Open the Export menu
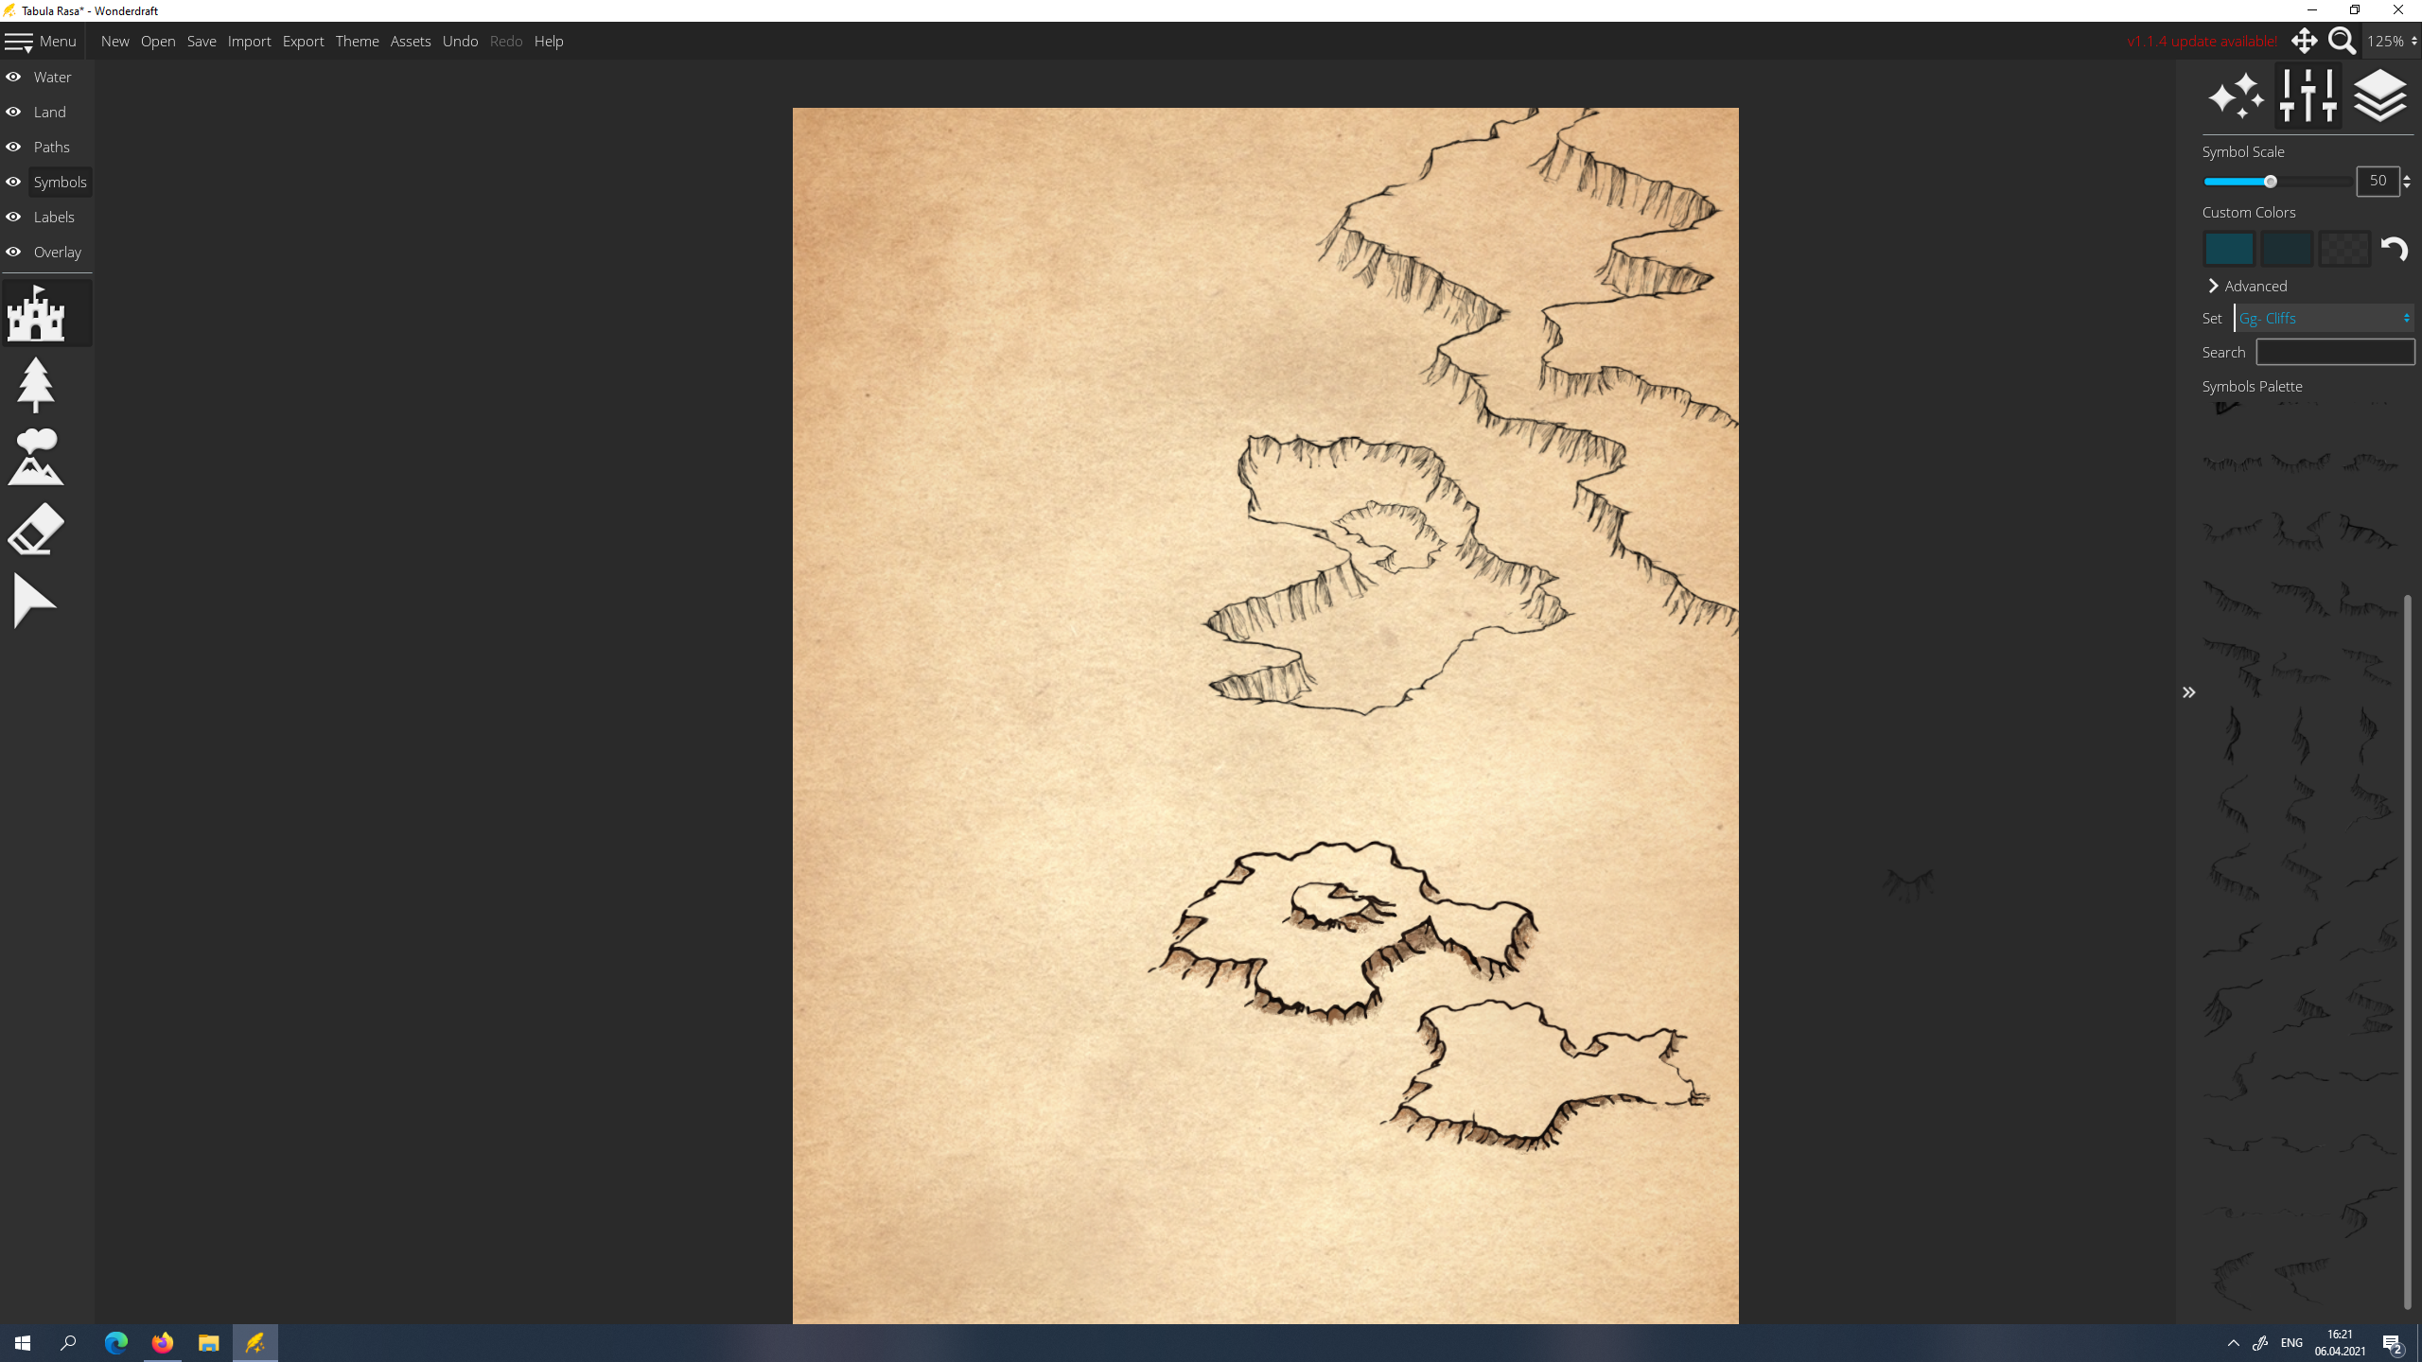This screenshot has height=1362, width=2422. click(x=303, y=42)
